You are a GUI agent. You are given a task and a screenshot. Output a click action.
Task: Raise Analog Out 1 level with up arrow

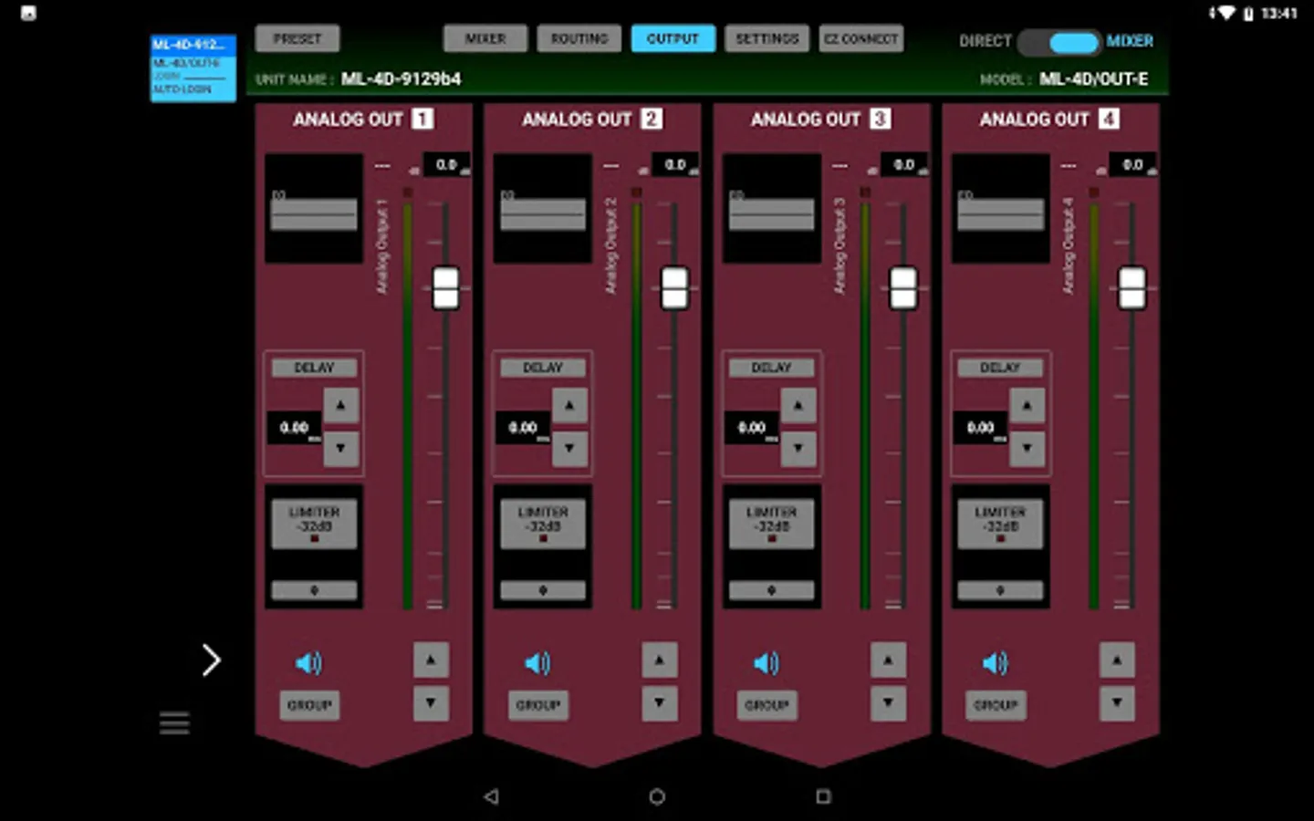431,660
